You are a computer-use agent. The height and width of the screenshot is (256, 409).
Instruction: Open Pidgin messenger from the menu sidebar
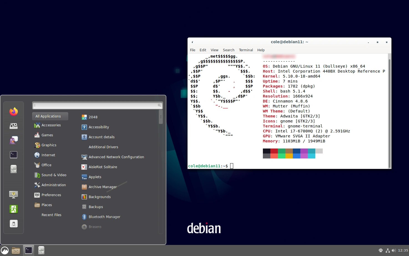(x=14, y=140)
